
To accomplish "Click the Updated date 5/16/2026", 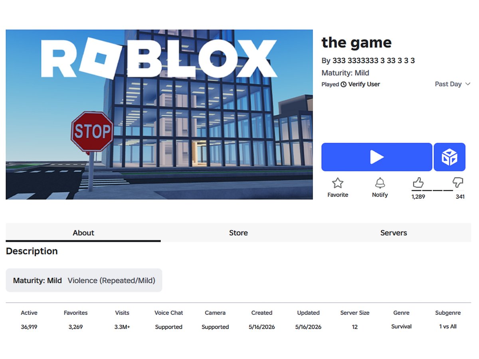I will click(x=309, y=327).
